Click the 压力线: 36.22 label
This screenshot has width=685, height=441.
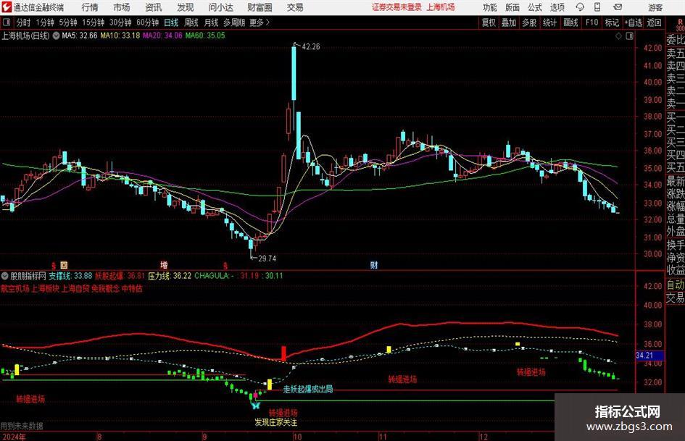170,276
